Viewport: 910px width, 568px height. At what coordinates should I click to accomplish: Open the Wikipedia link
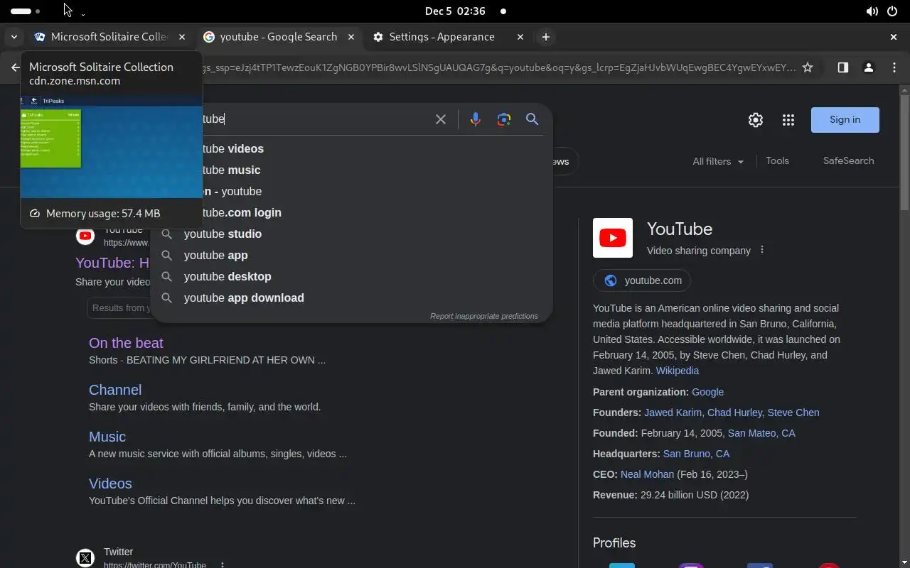point(677,371)
